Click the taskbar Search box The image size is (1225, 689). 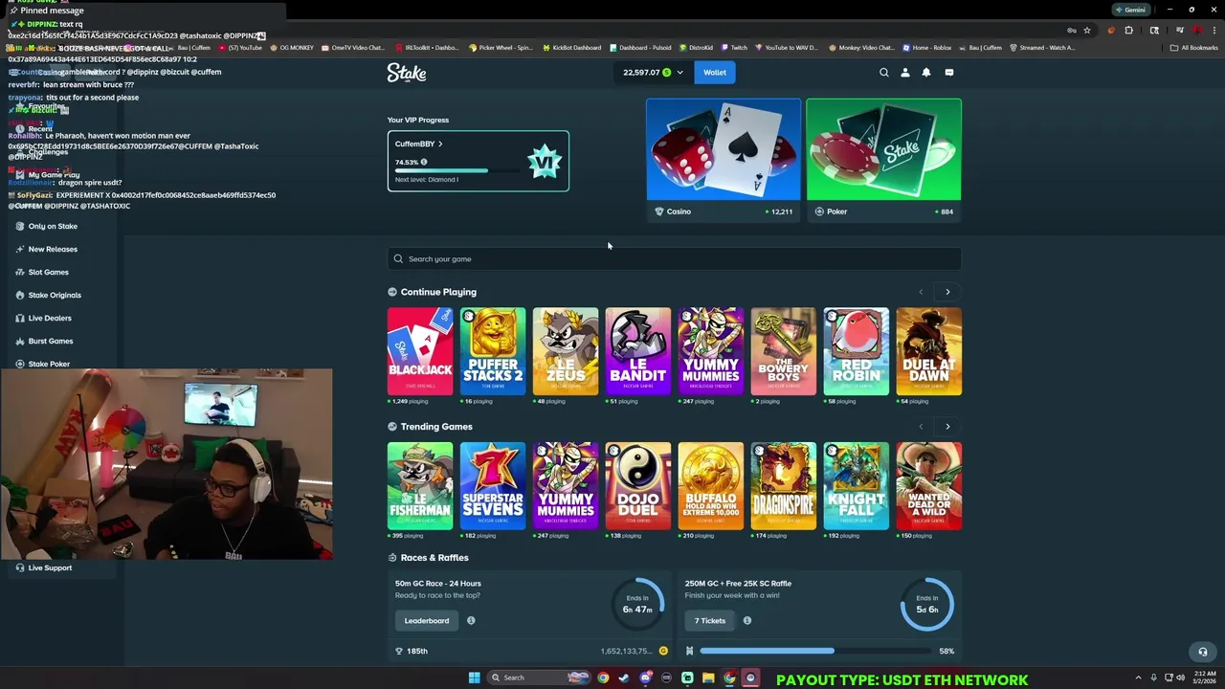coord(541,678)
